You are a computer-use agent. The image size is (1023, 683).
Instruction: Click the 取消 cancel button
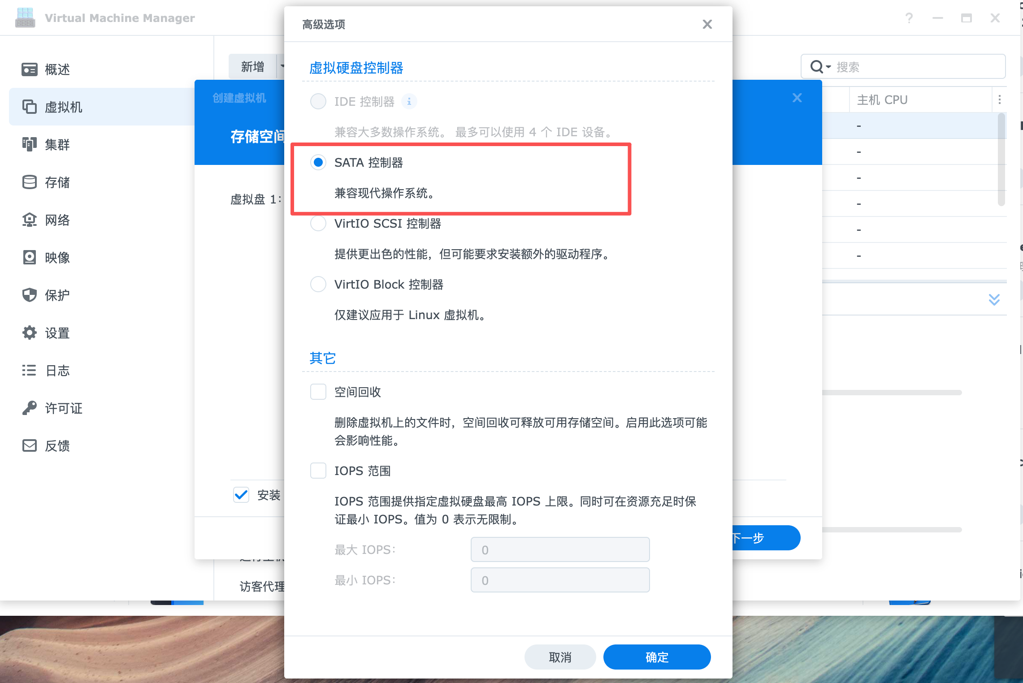[560, 657]
